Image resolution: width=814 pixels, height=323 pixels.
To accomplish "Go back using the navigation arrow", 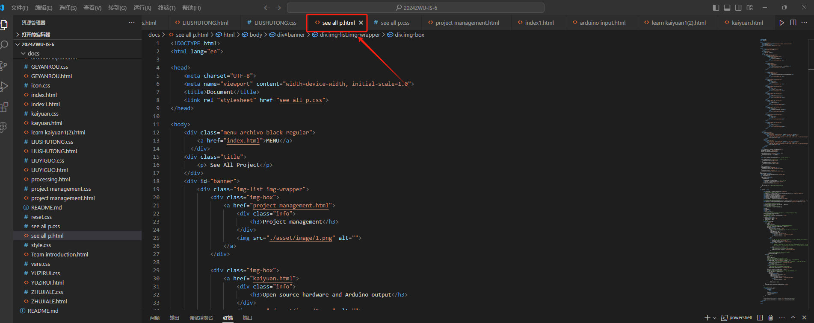I will pyautogui.click(x=267, y=8).
